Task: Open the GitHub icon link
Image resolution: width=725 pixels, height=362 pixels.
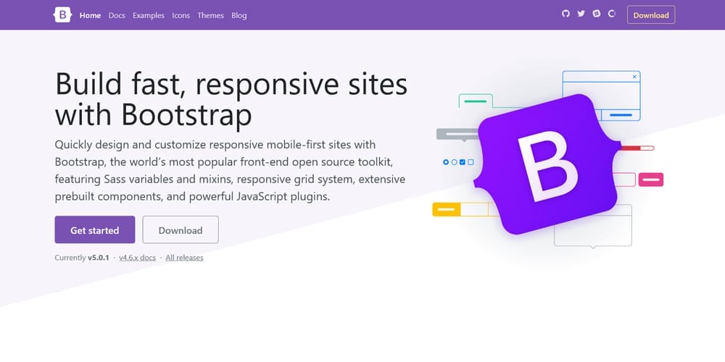Action: pyautogui.click(x=565, y=14)
